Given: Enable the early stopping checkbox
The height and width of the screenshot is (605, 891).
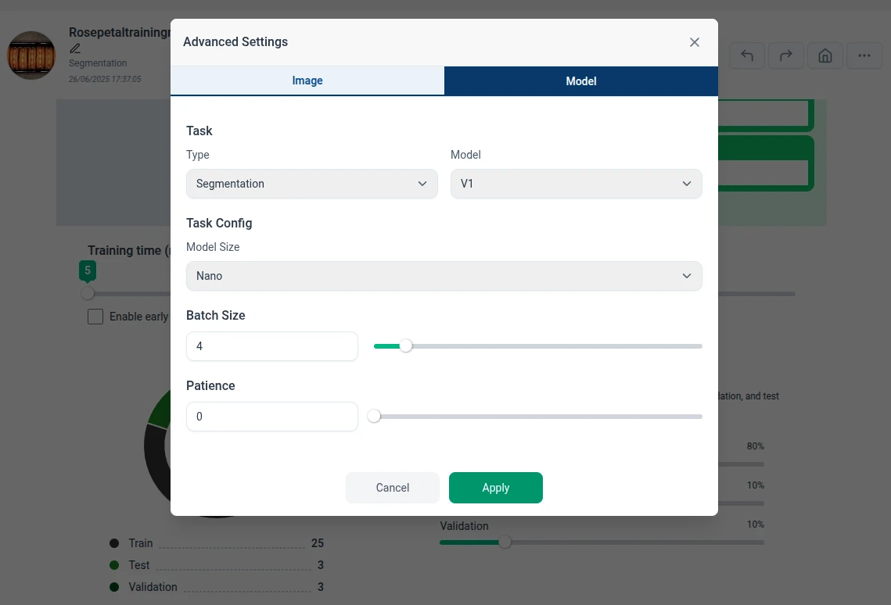Looking at the screenshot, I should pos(95,317).
